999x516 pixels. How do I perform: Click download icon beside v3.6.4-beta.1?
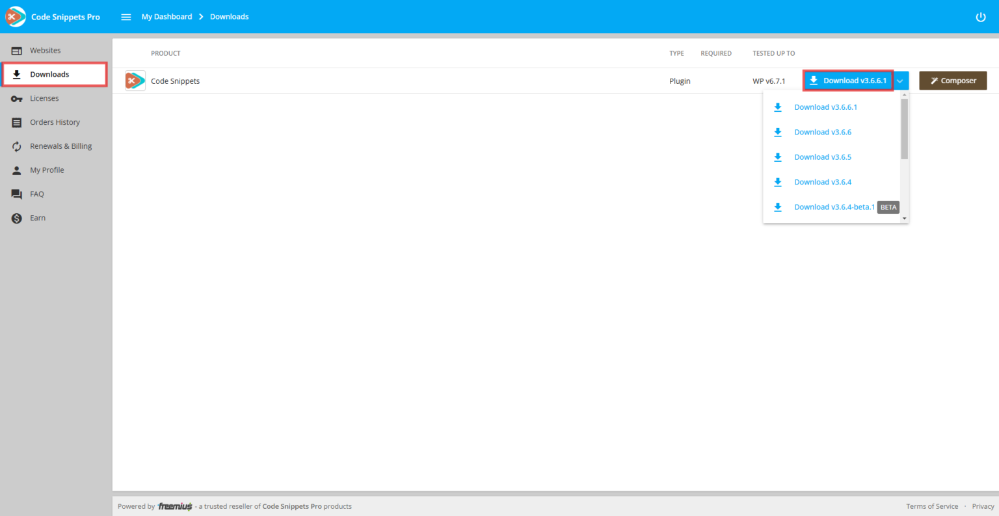coord(778,207)
